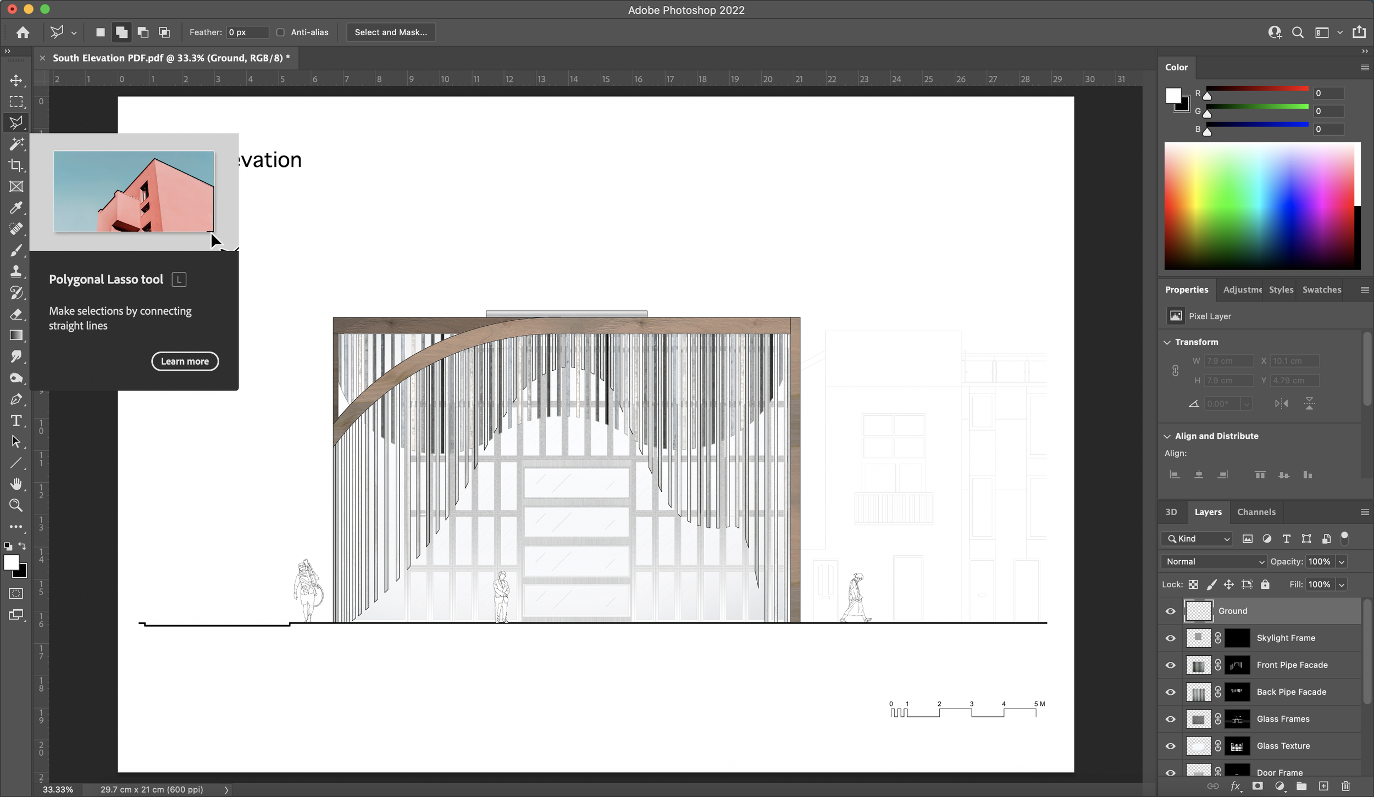Open the blending mode dropdown
This screenshot has height=797, width=1374.
click(x=1215, y=561)
